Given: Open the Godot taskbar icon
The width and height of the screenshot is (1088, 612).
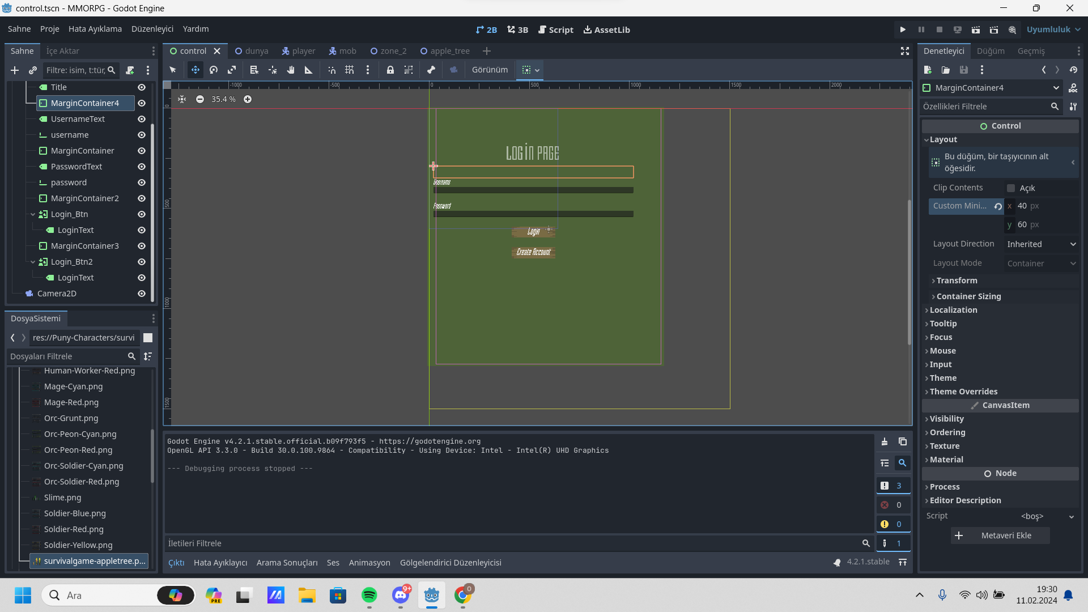Looking at the screenshot, I should pyautogui.click(x=432, y=595).
